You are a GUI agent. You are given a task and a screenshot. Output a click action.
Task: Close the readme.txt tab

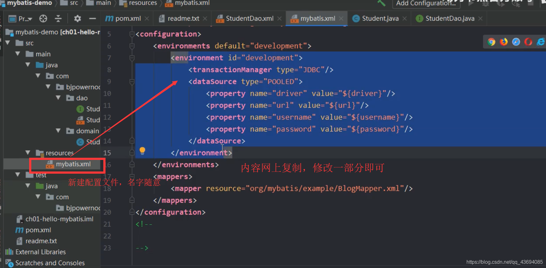[x=205, y=19]
